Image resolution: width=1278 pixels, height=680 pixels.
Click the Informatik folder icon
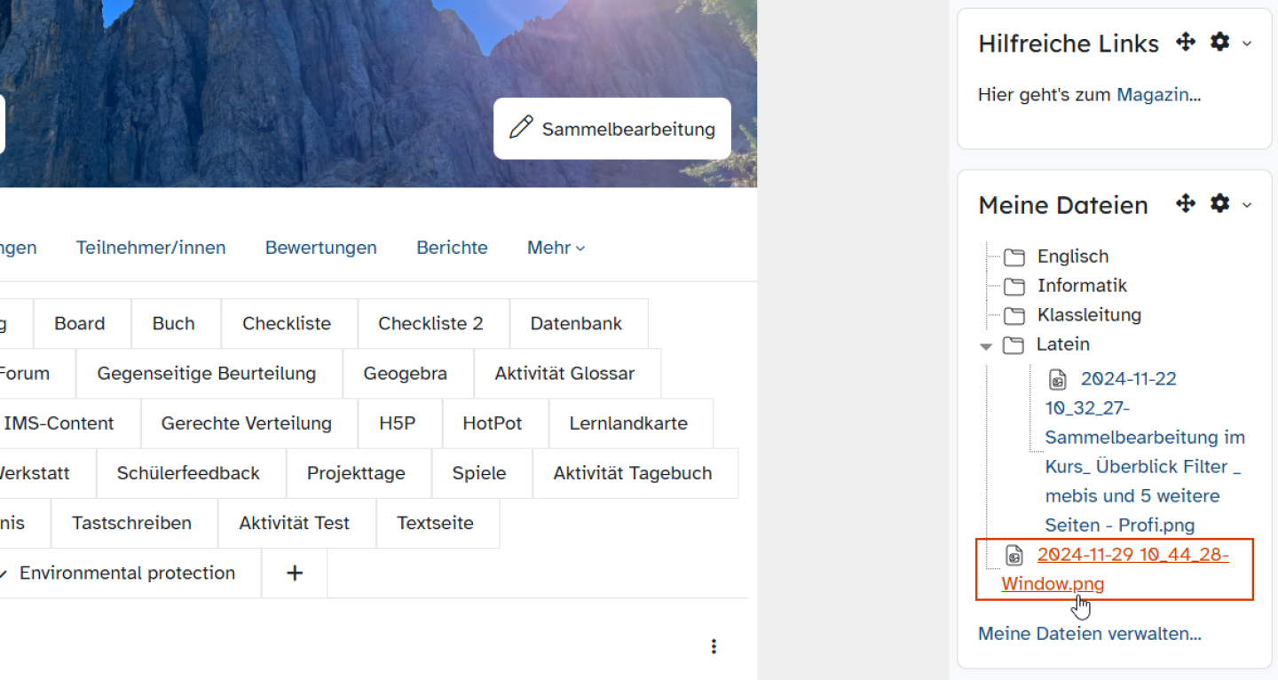pyautogui.click(x=1014, y=287)
